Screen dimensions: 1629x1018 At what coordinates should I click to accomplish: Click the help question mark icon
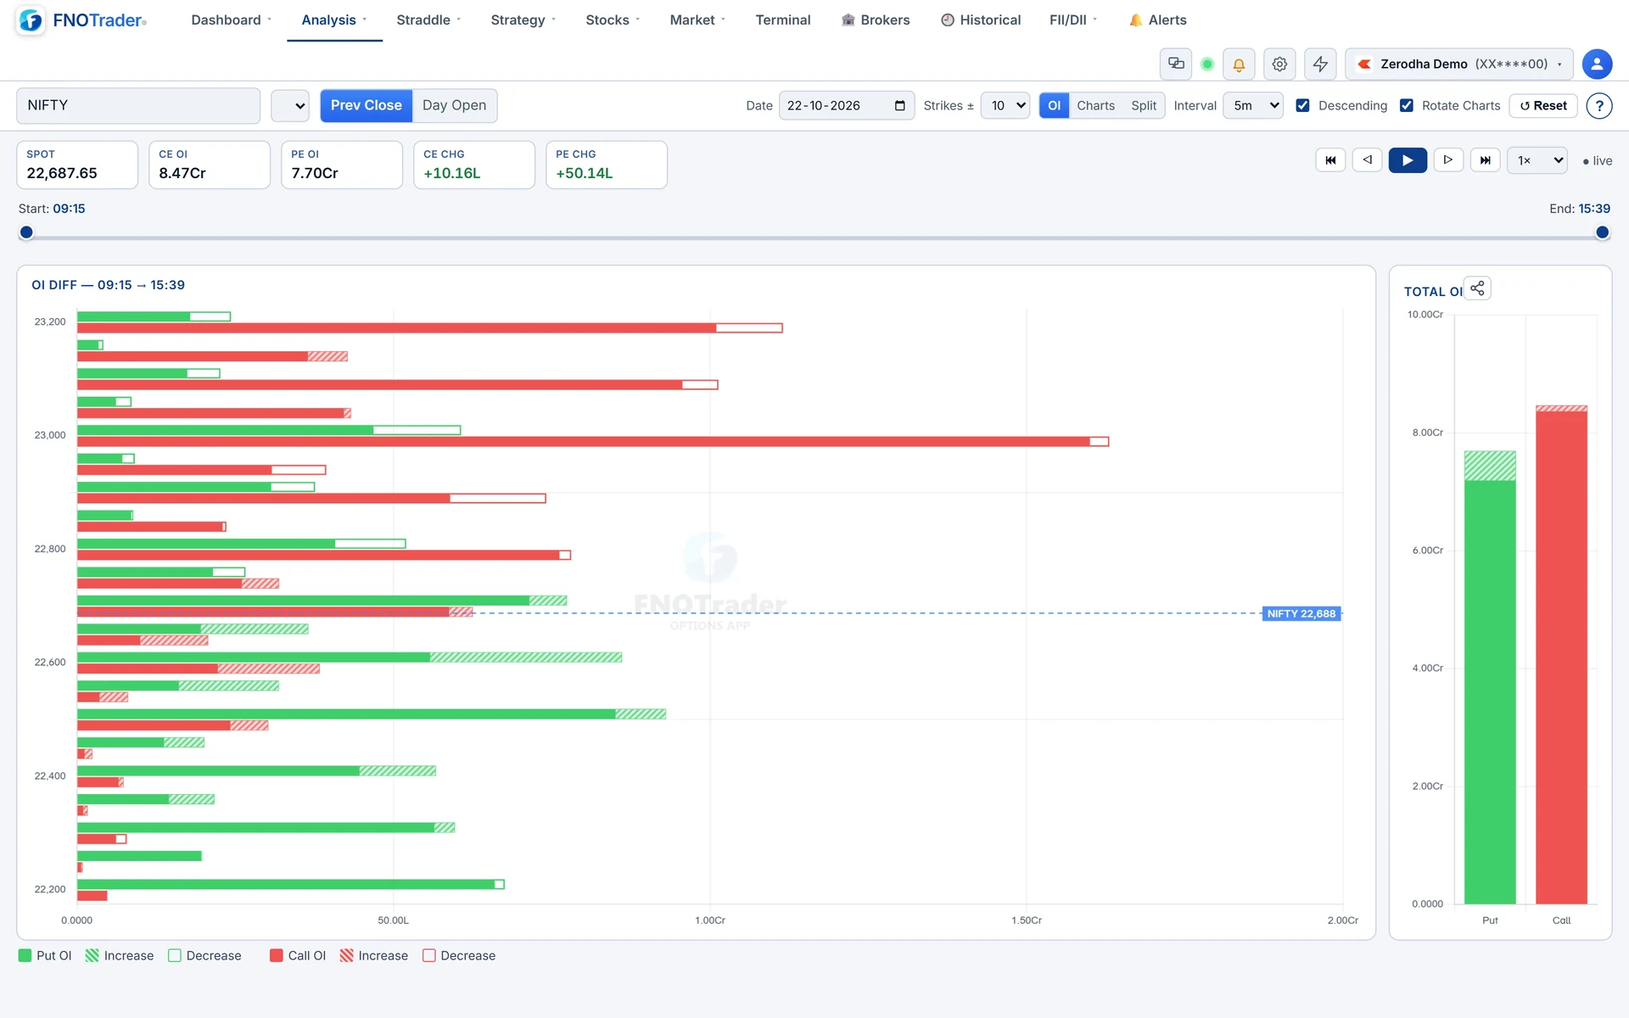click(x=1599, y=105)
